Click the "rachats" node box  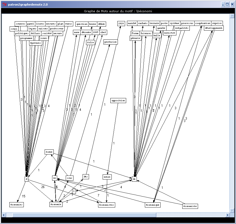(x=143, y=23)
